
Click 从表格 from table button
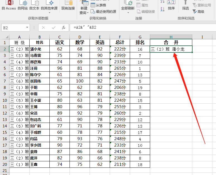pyautogui.click(x=99, y=5)
